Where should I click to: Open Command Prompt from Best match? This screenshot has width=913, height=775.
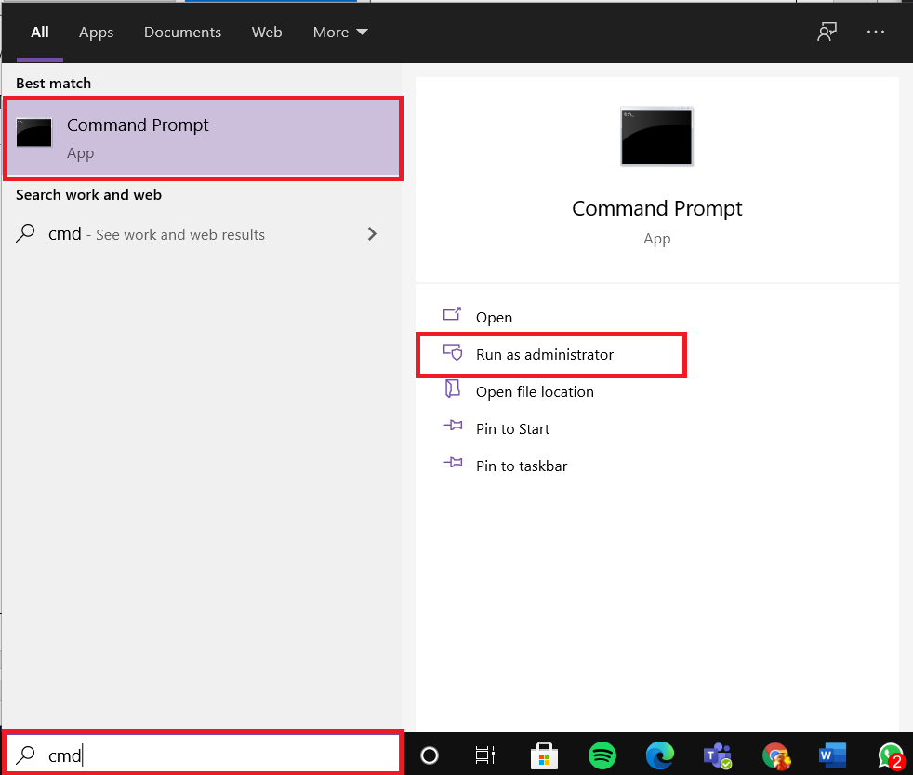[138, 135]
